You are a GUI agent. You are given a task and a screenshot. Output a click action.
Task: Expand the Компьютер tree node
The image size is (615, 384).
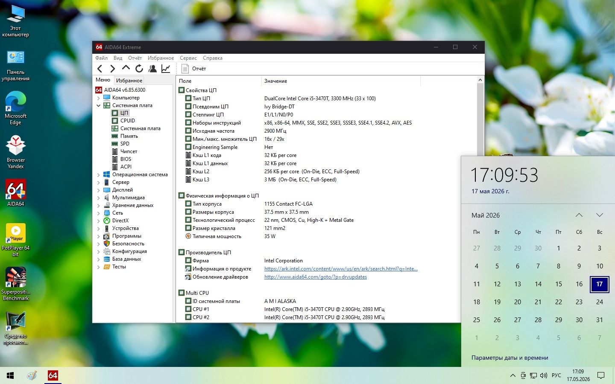[99, 98]
